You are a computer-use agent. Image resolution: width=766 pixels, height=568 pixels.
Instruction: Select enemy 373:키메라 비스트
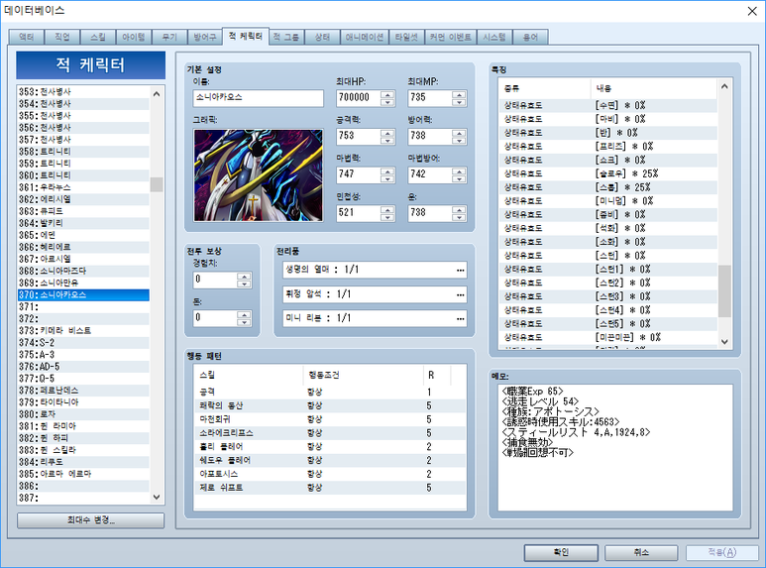coord(83,330)
